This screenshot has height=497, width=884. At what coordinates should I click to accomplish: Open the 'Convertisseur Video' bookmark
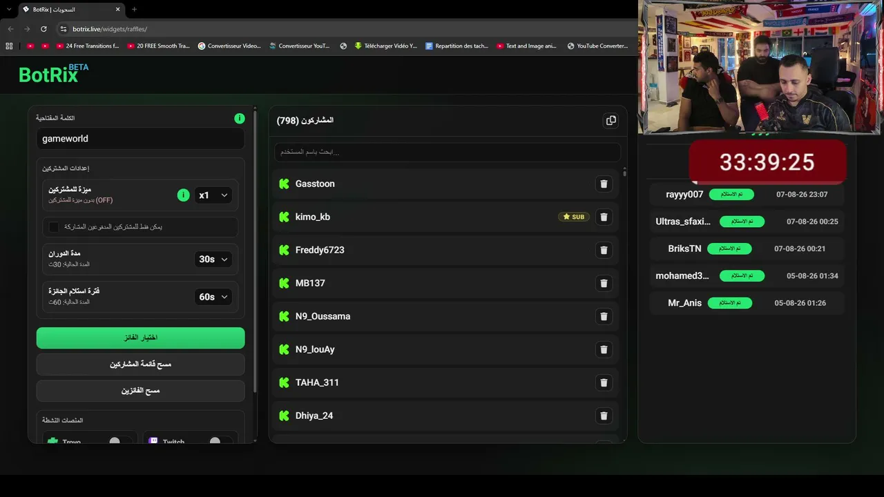pyautogui.click(x=229, y=46)
